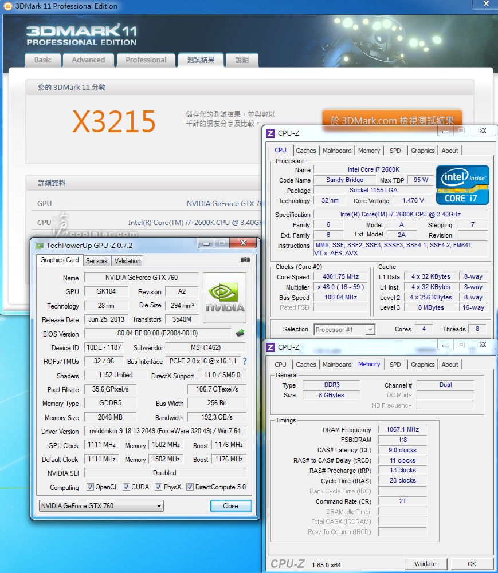Screen dimensions: 498x573
Task: Click the CAS# Latency value 9.0 clocks
Action: click(x=402, y=450)
